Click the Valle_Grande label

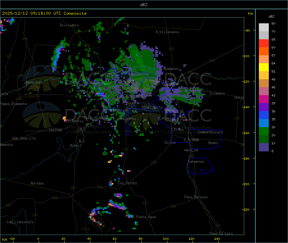pyautogui.click(x=95, y=118)
